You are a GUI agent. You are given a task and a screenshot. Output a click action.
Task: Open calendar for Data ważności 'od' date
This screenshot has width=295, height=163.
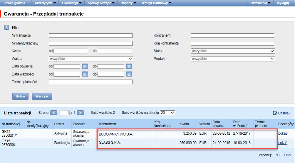[x=85, y=74]
